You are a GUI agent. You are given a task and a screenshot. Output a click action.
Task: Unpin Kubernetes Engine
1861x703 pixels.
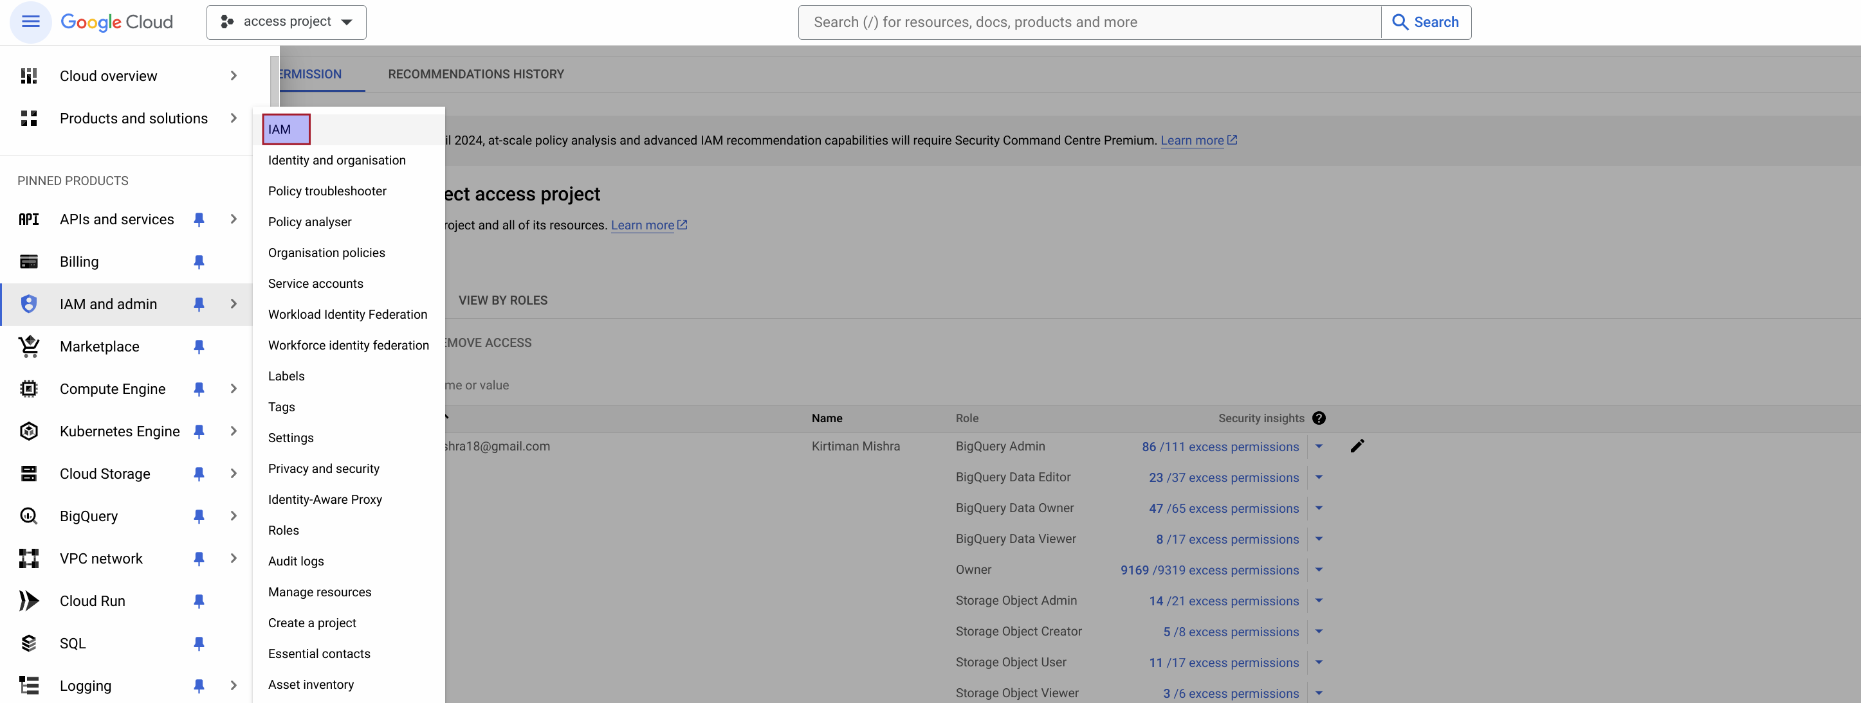pyautogui.click(x=199, y=432)
